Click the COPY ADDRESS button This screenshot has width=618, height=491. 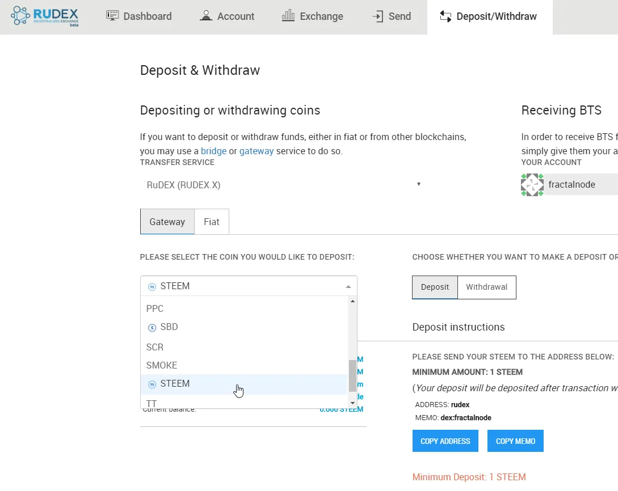click(x=445, y=441)
